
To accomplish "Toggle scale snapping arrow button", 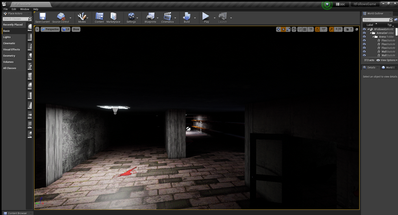I will [331, 29].
